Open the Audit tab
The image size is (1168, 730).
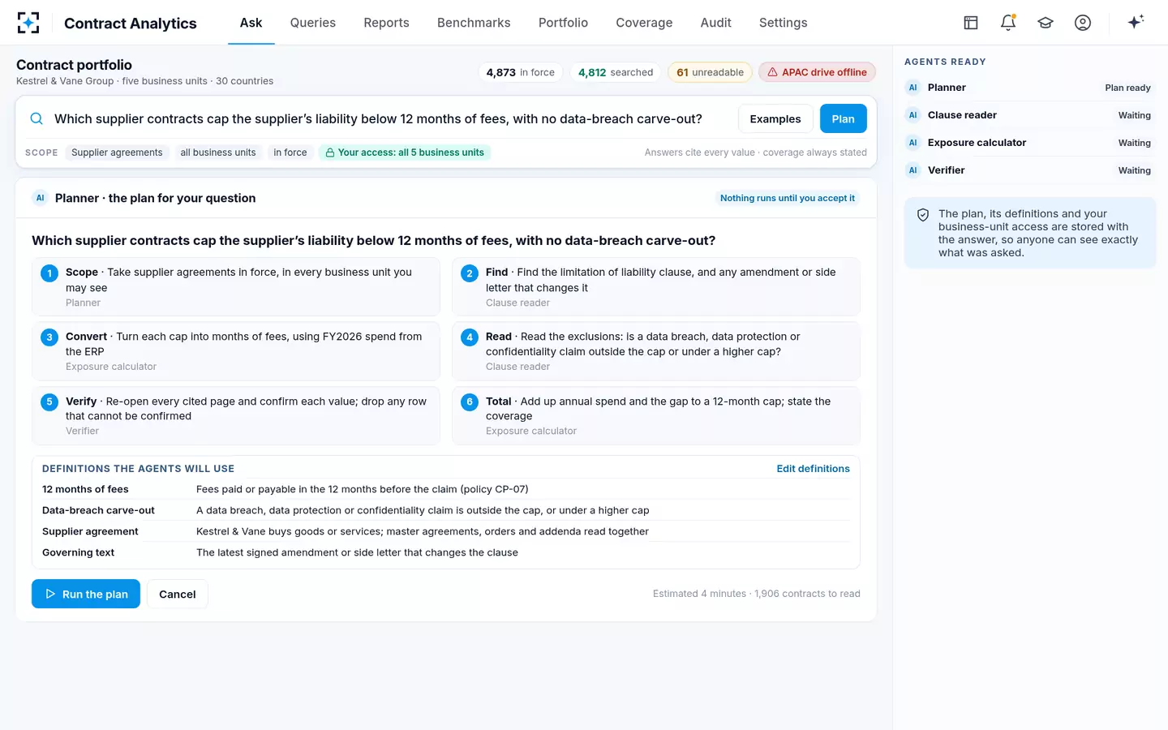715,23
